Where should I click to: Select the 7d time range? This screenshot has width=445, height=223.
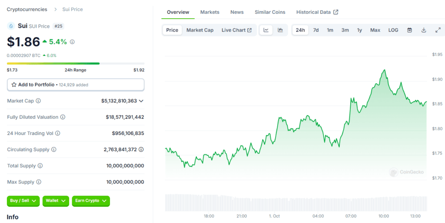point(316,30)
